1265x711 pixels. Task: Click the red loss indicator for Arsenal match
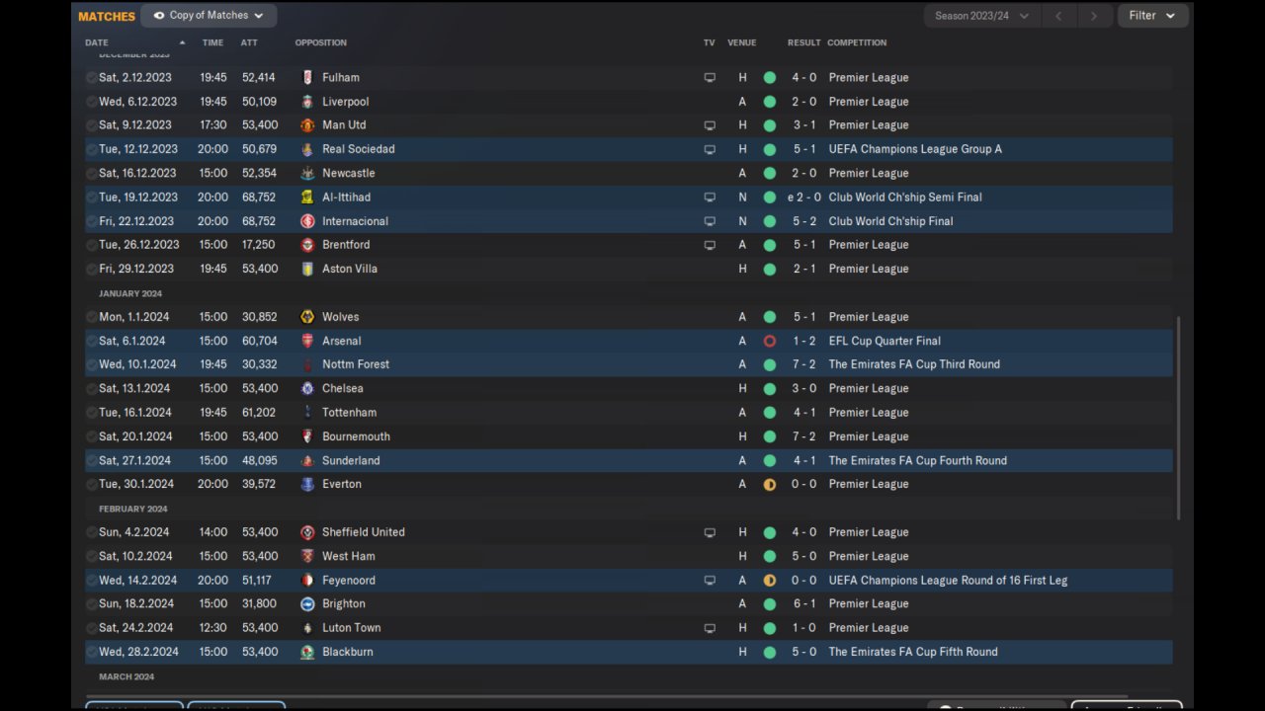tap(770, 341)
